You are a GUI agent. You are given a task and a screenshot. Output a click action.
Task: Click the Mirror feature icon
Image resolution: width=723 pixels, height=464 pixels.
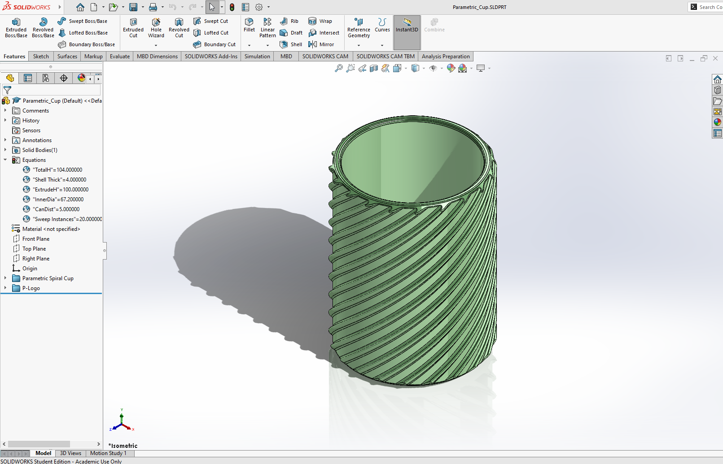click(322, 44)
